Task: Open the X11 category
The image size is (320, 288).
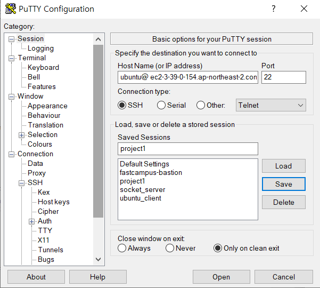Action: pos(44,240)
